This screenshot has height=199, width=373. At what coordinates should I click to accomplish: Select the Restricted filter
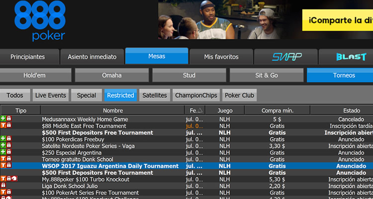[x=121, y=95]
